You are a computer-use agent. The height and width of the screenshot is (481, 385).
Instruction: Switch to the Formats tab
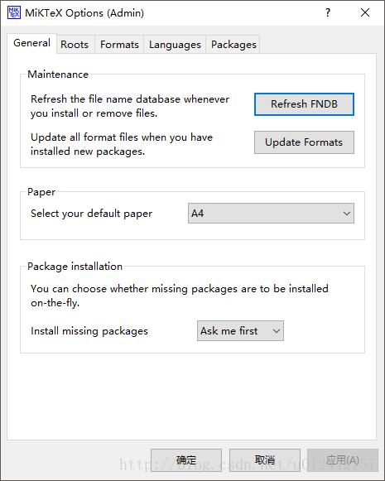(119, 45)
